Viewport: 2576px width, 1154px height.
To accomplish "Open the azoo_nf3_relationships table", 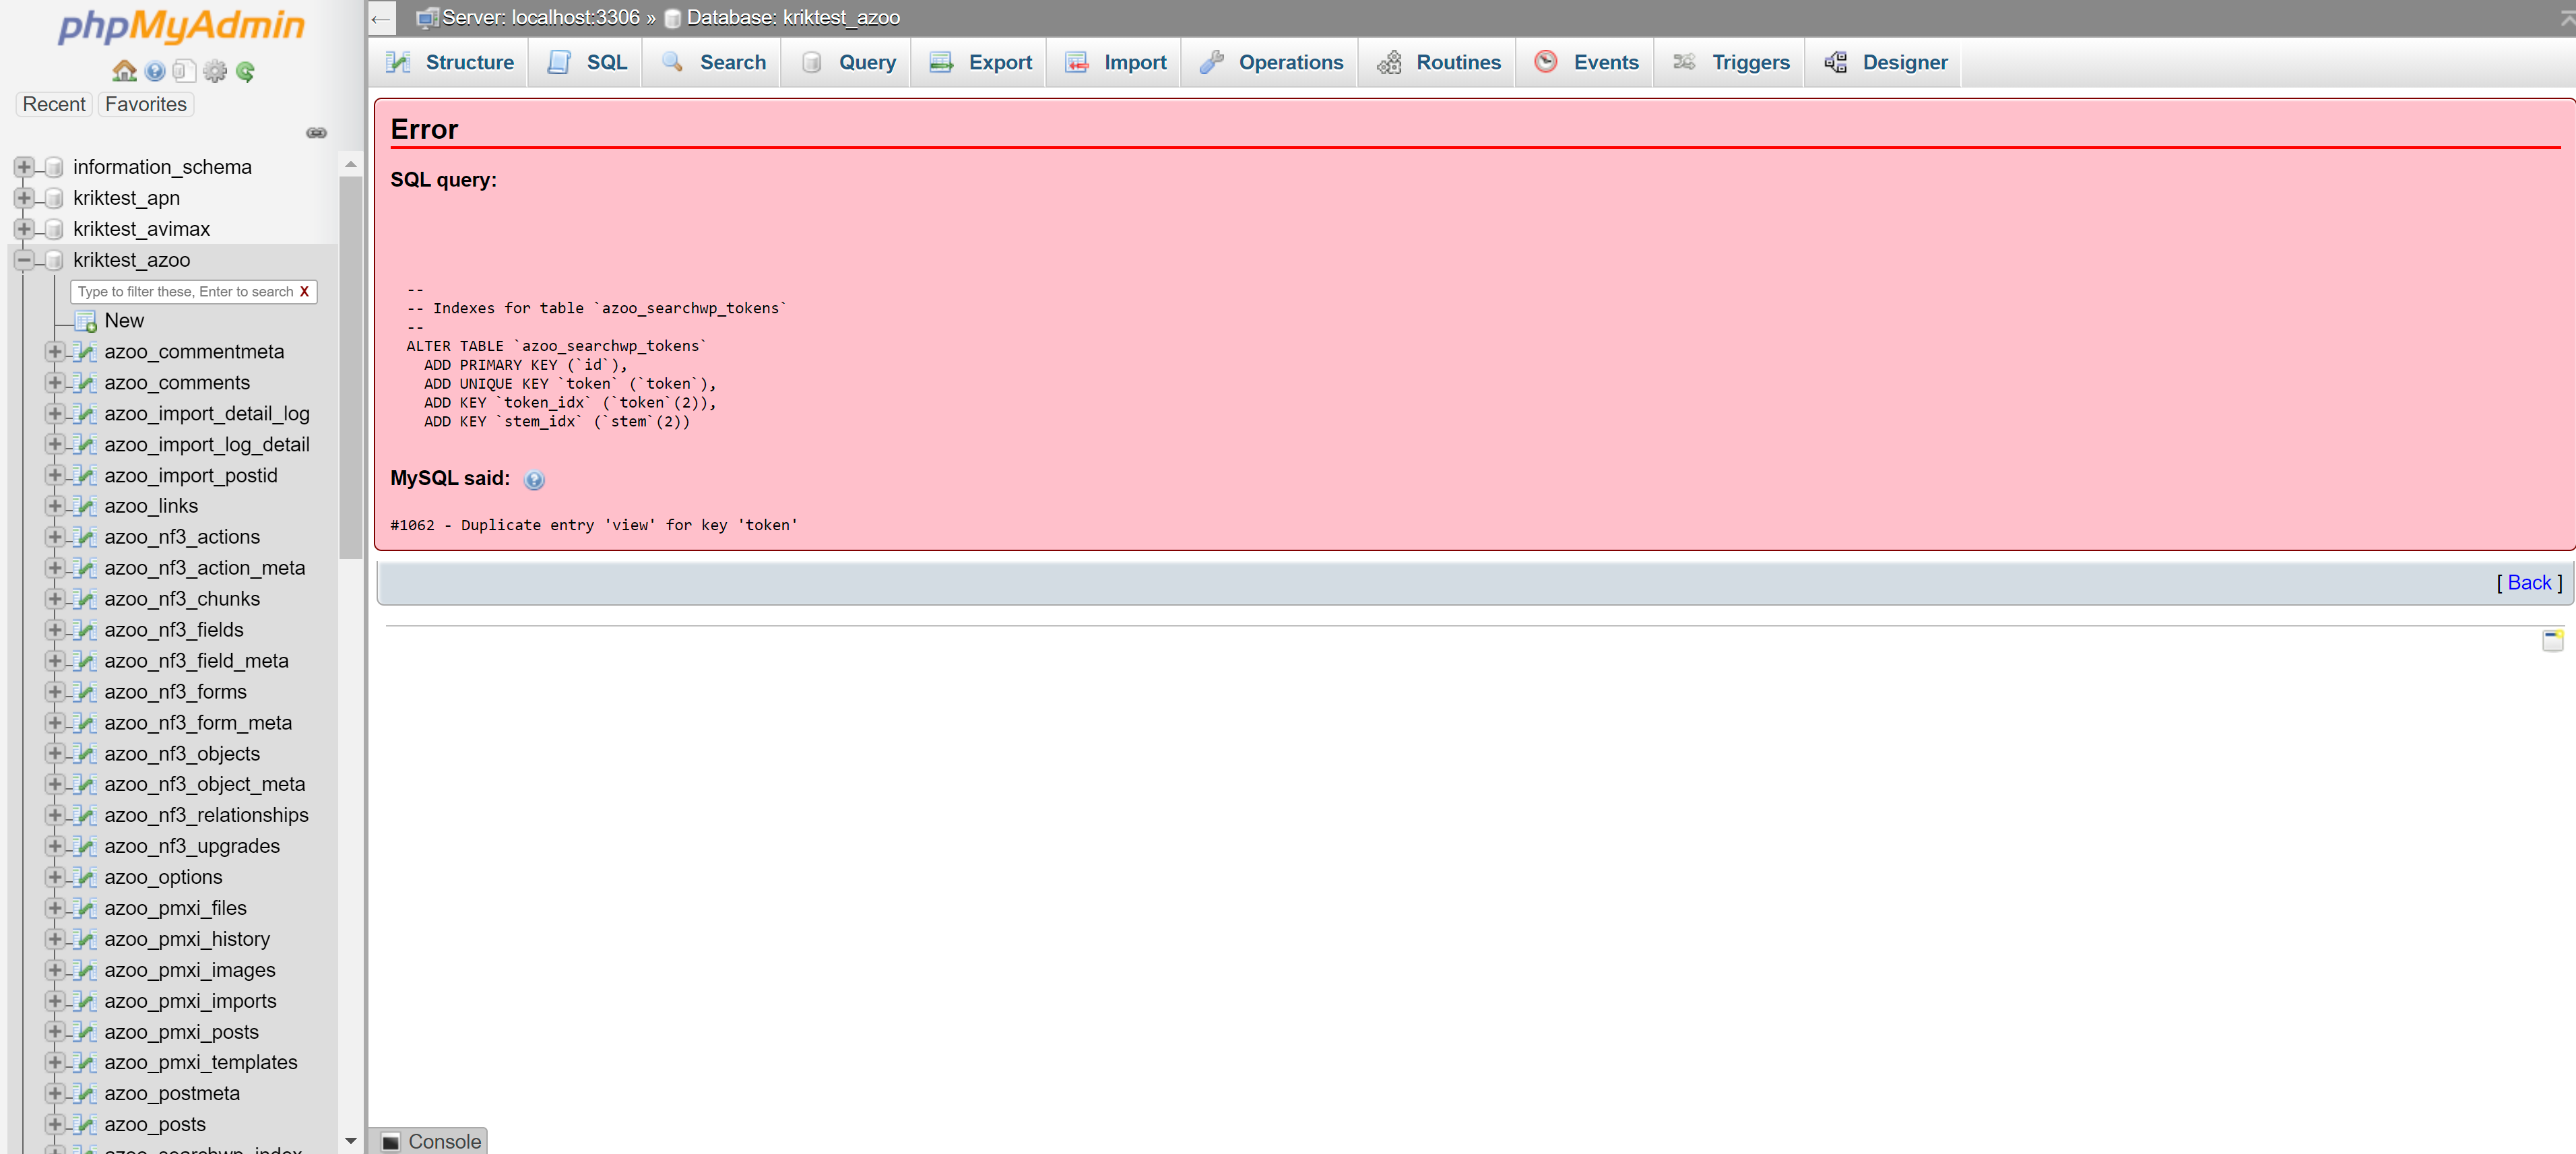I will (206, 815).
